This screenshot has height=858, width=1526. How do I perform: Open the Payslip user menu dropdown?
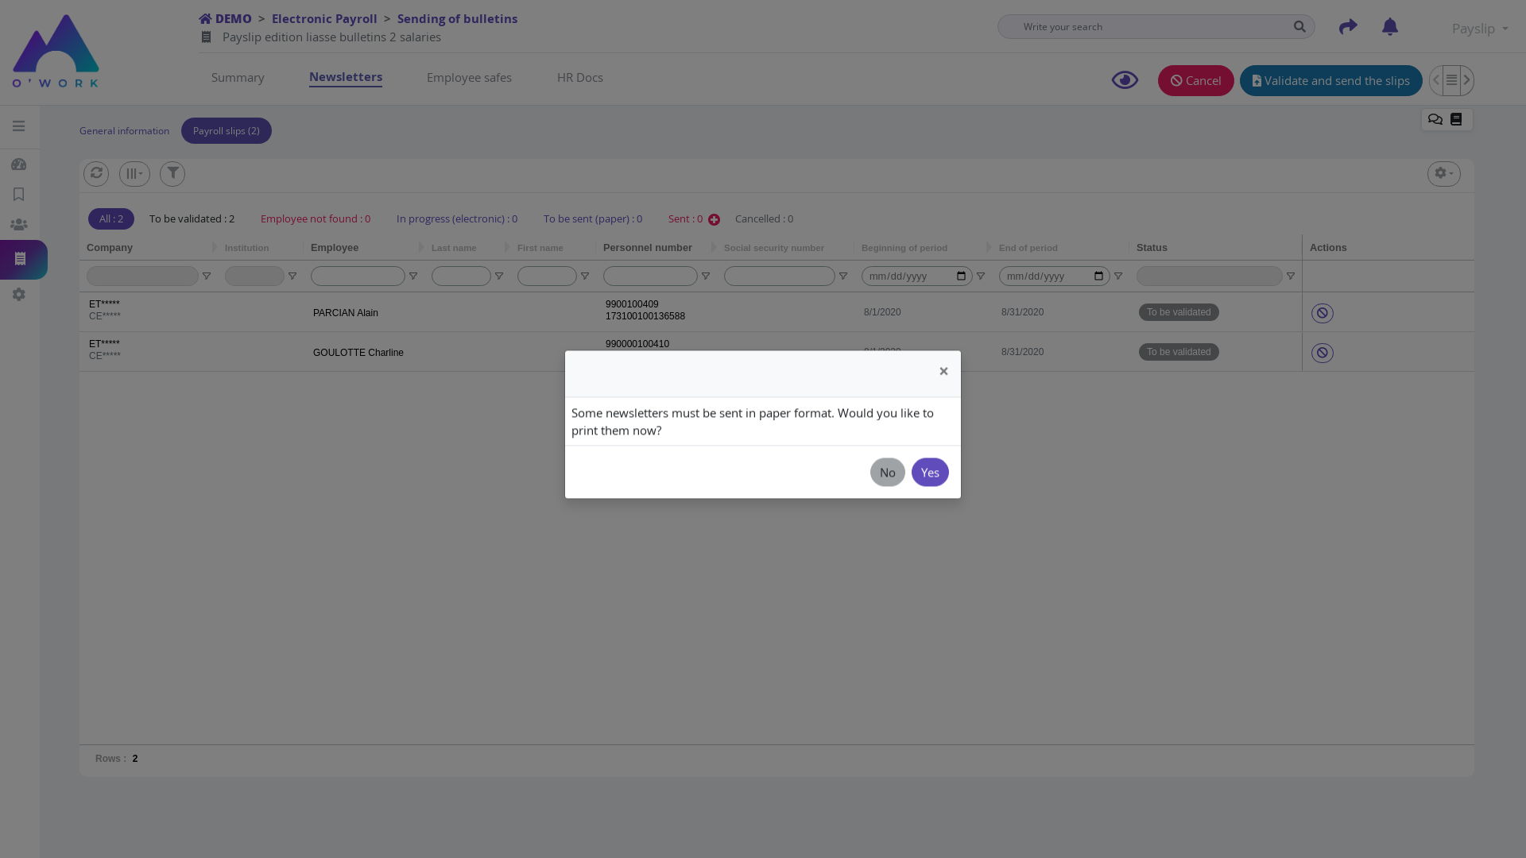(x=1479, y=29)
